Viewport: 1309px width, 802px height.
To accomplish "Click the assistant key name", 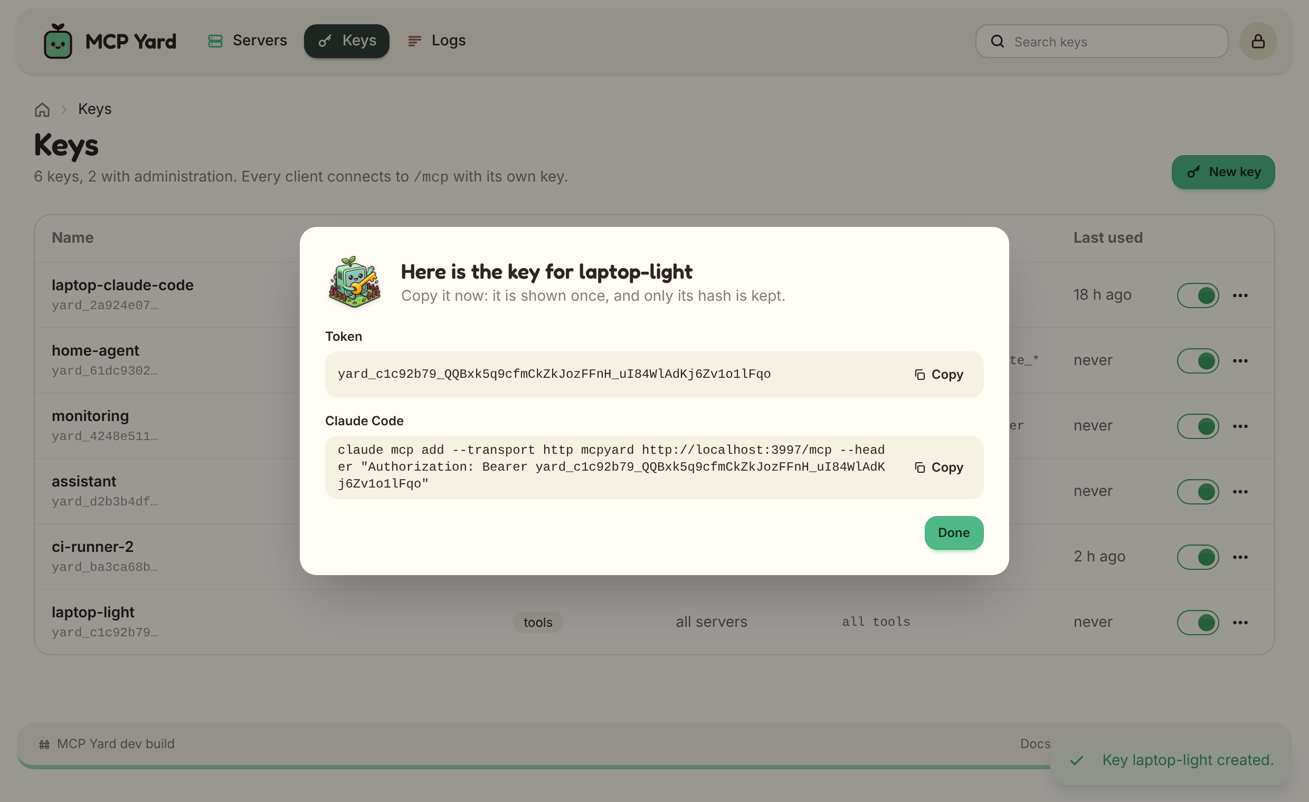I will tap(83, 481).
